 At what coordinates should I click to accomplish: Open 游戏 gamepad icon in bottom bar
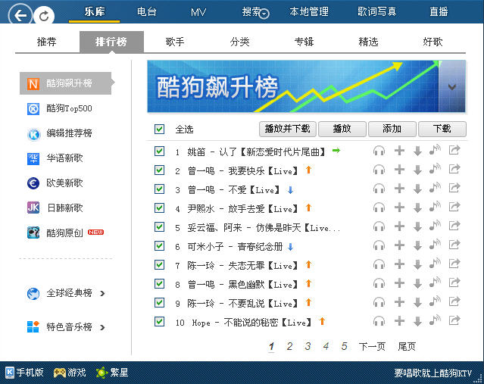point(69,373)
